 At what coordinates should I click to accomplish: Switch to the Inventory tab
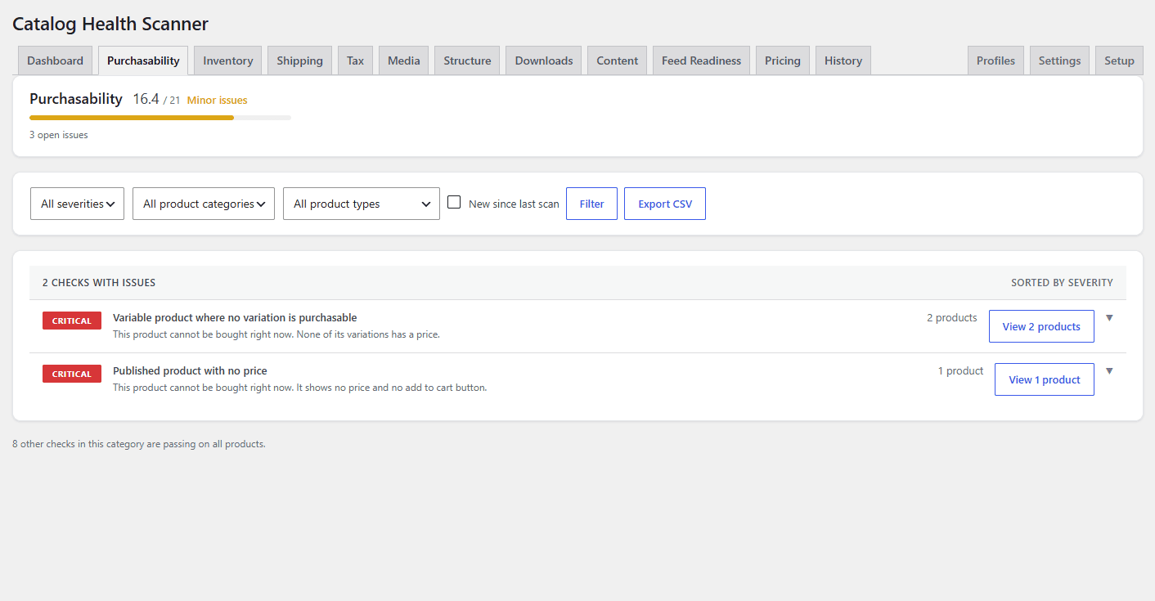click(227, 61)
